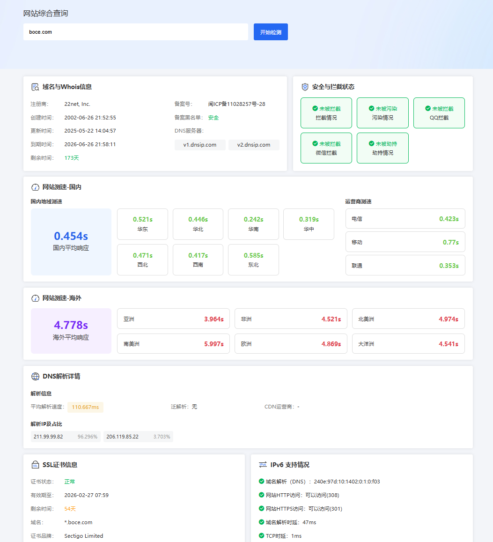Open the 微信拦截 status card
This screenshot has width=493, height=542.
coord(326,148)
